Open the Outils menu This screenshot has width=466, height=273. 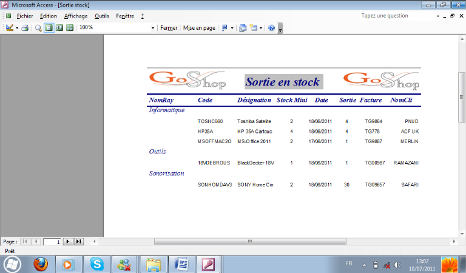click(101, 16)
